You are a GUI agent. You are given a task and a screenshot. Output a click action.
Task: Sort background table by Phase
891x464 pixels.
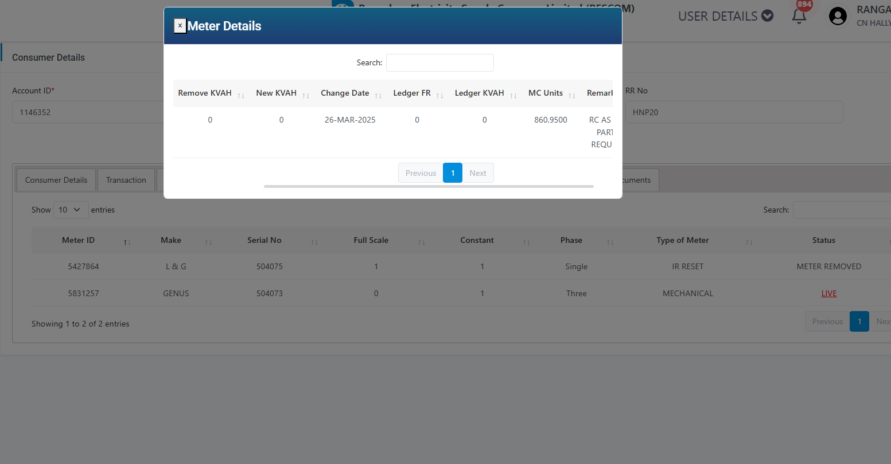tap(576, 240)
